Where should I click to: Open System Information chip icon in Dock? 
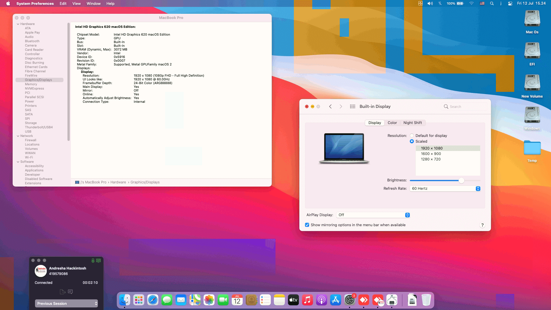[x=392, y=300]
